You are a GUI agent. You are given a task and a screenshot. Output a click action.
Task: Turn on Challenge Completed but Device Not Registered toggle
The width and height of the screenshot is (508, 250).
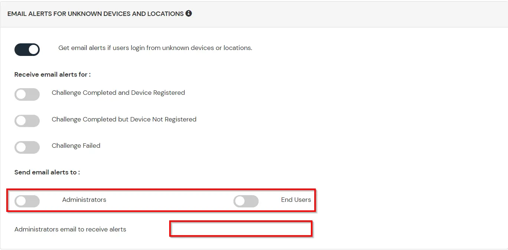point(27,121)
